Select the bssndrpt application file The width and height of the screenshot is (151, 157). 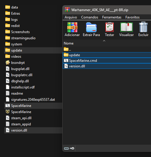click(x=33, y=63)
